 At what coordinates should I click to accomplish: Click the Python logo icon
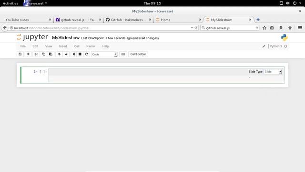coord(284,37)
